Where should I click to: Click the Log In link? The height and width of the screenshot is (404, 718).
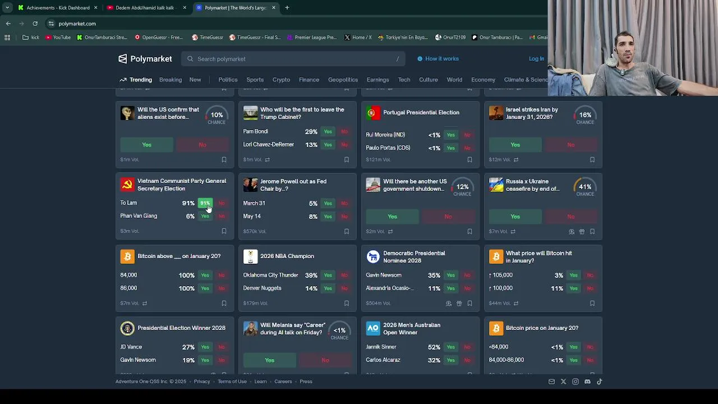536,59
